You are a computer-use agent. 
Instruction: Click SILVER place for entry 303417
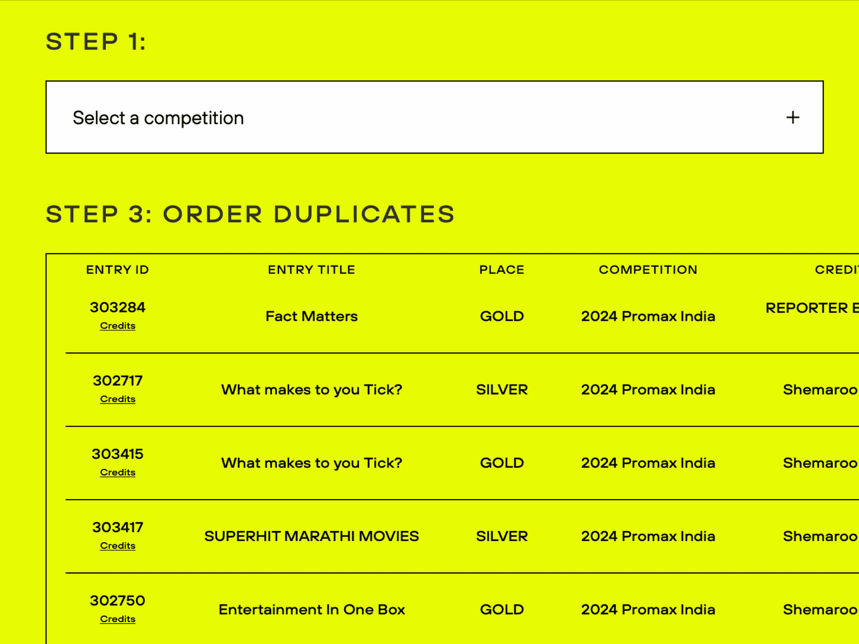(502, 536)
